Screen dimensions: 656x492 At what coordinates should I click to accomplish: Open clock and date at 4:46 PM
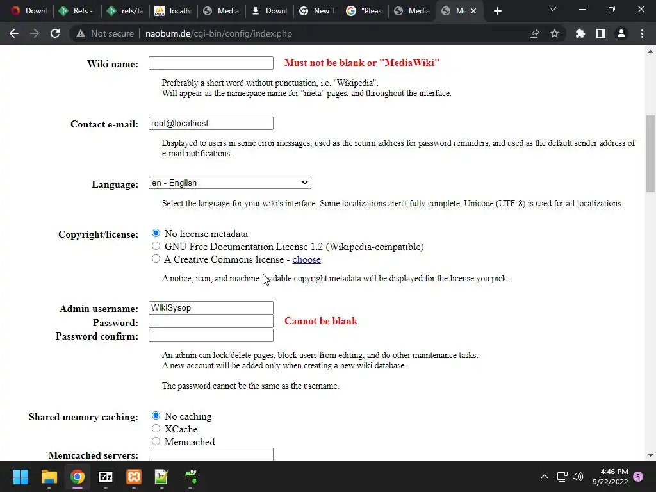[610, 477]
